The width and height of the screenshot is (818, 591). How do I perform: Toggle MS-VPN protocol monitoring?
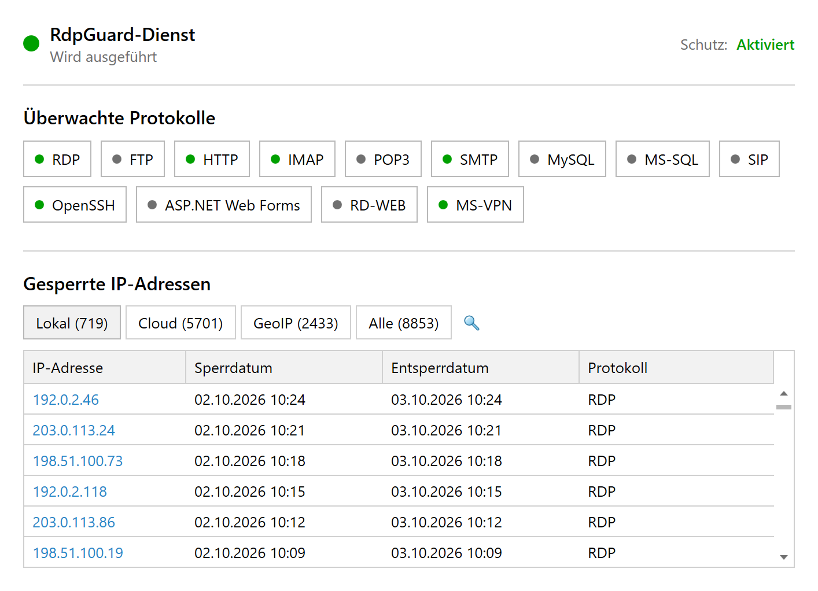tap(476, 205)
